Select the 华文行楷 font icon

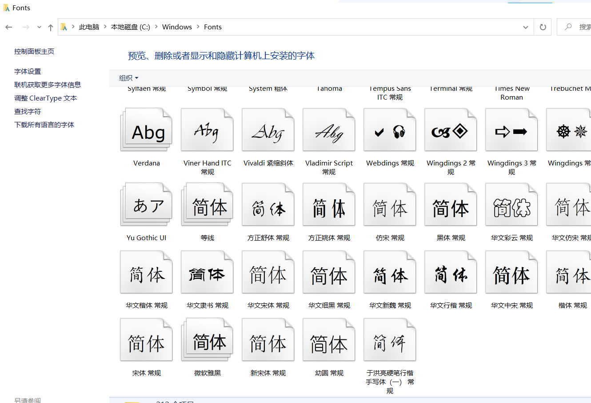451,272
